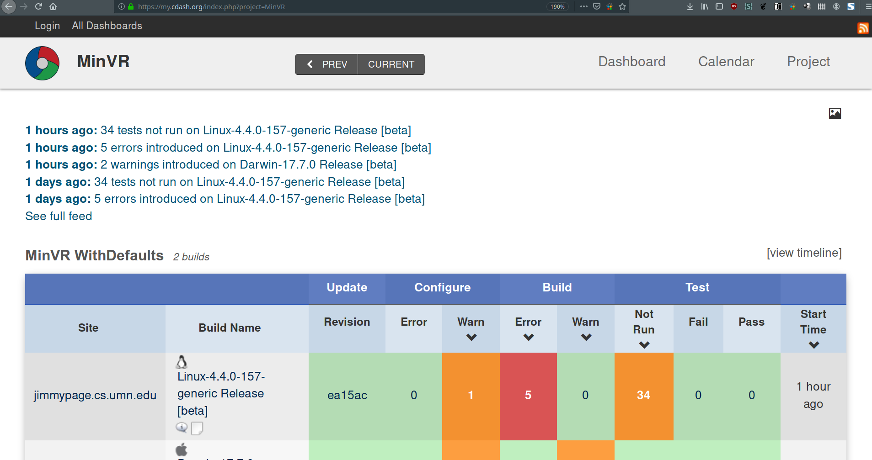Click the red Build Error cell showing 5
This screenshot has width=872, height=460.
coord(528,395)
